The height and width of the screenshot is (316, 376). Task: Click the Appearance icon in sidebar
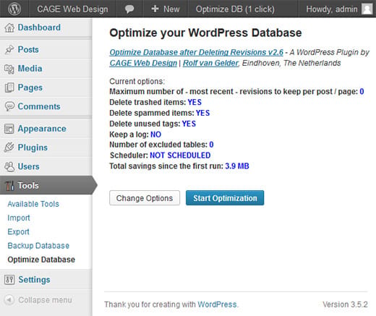(9, 129)
